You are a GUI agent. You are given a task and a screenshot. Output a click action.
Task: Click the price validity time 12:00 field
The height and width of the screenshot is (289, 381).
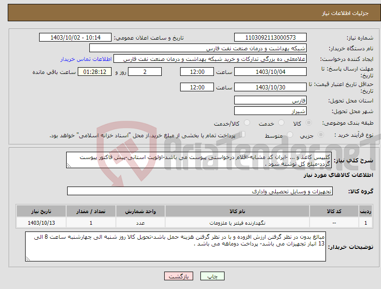[x=197, y=87]
